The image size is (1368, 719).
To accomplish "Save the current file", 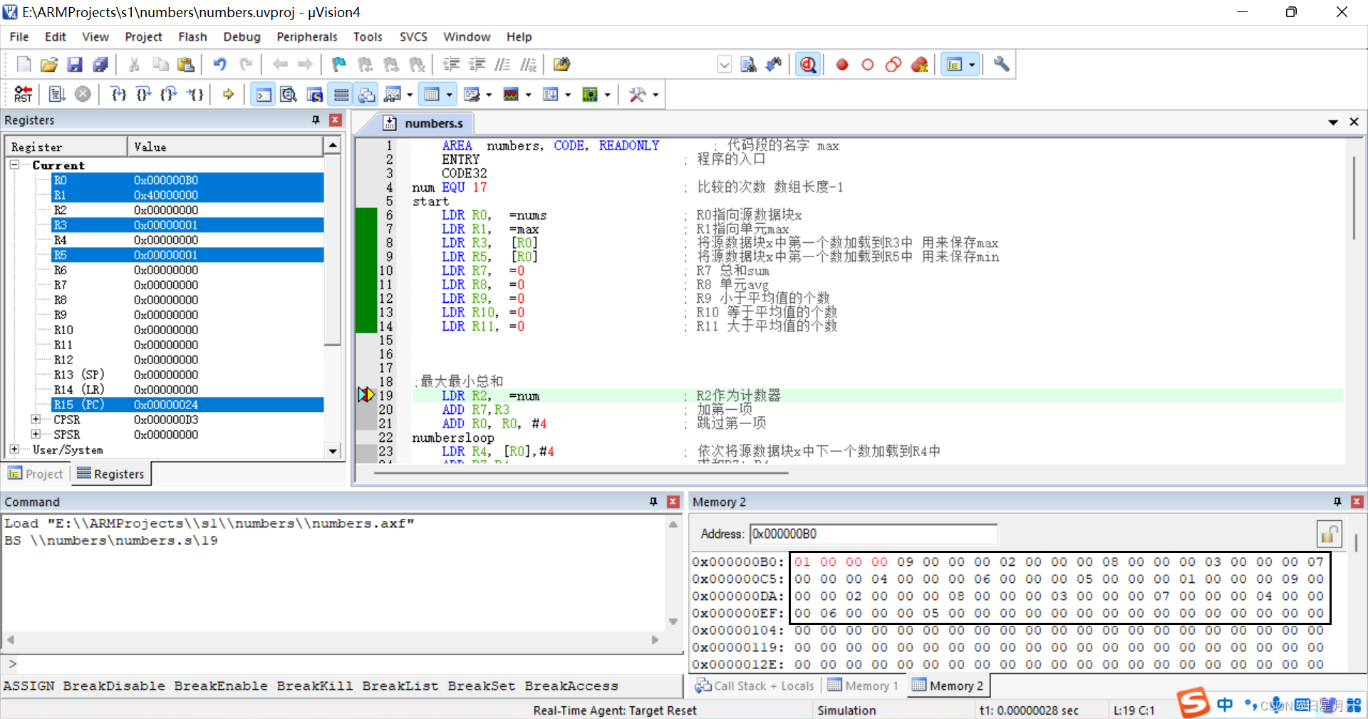I will pyautogui.click(x=75, y=65).
